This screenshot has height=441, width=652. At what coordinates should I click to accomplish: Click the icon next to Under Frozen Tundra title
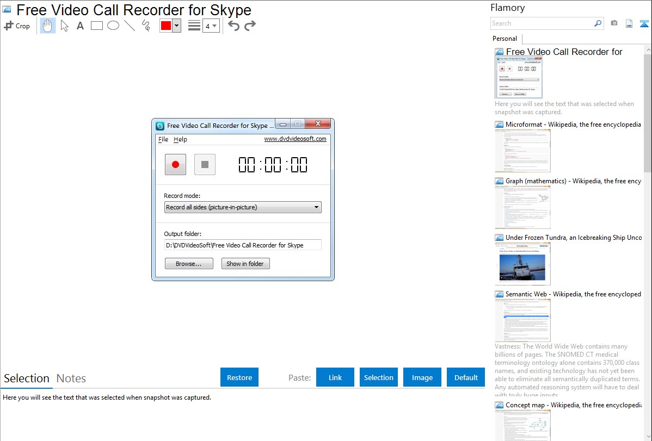point(500,237)
